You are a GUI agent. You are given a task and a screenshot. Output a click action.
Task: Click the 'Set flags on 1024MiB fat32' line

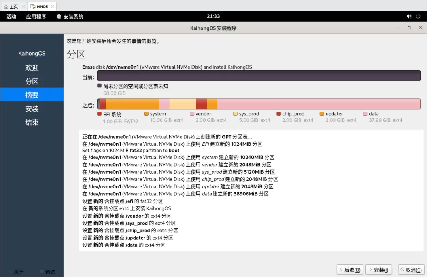point(131,151)
